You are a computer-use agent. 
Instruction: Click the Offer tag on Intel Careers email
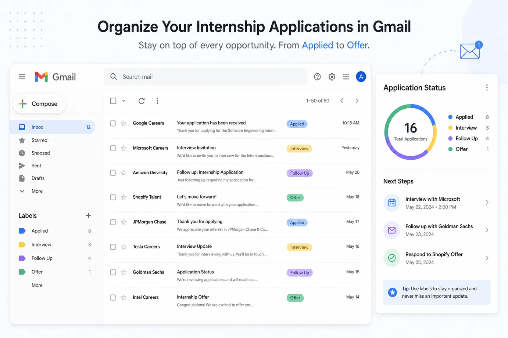pyautogui.click(x=295, y=298)
